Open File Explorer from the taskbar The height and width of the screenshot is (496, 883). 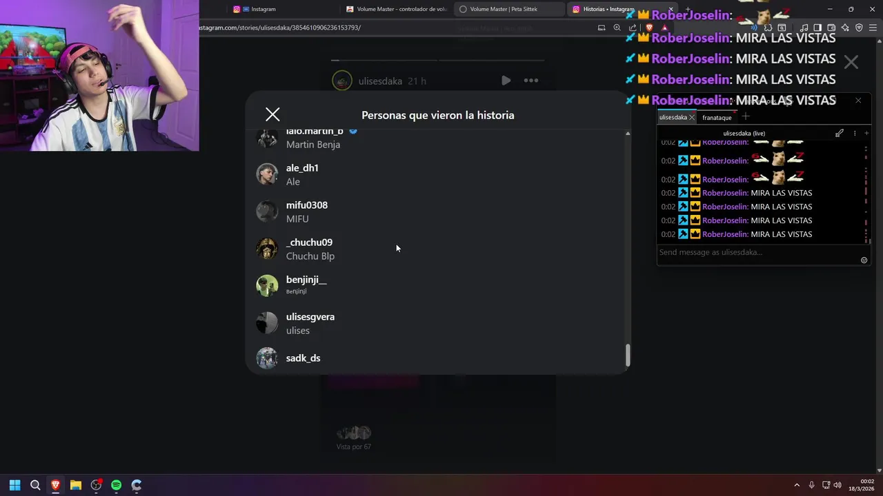point(76,485)
